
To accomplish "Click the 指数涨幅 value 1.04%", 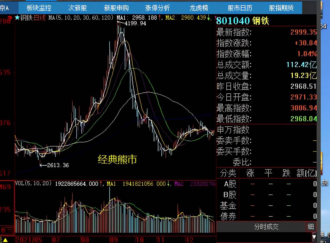I will [x=307, y=54].
